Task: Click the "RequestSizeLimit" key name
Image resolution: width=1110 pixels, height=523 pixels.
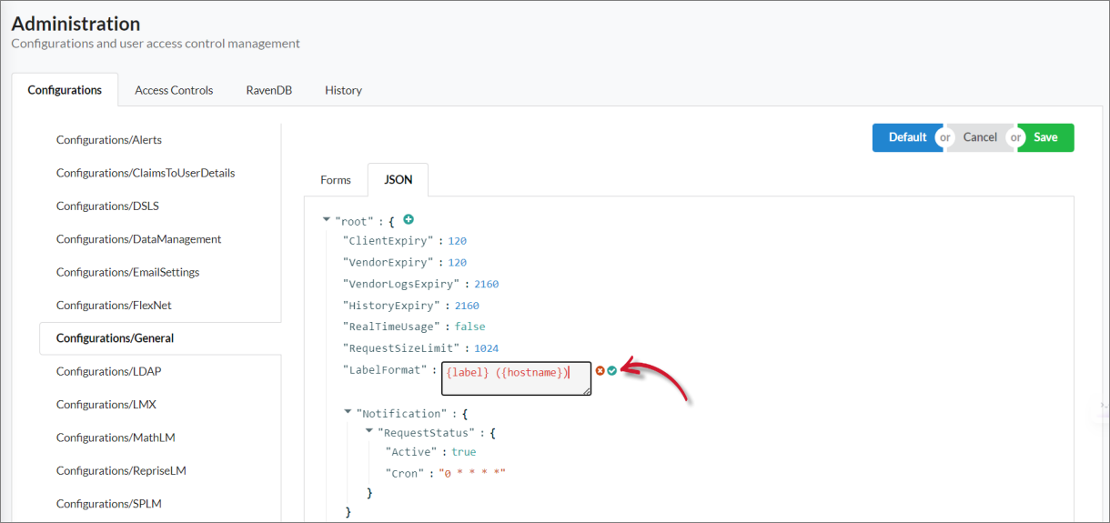Action: click(x=401, y=348)
